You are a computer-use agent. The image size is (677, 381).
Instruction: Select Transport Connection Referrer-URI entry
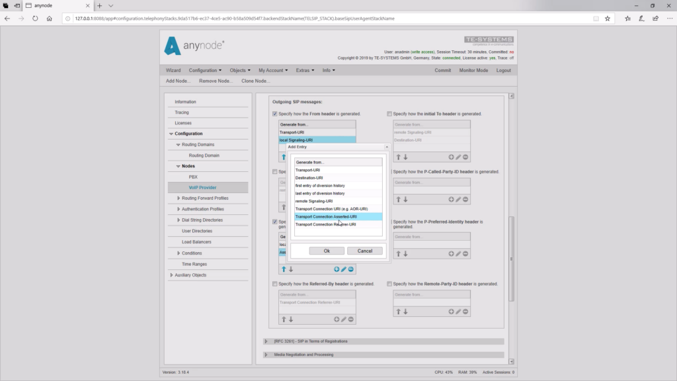(x=338, y=225)
